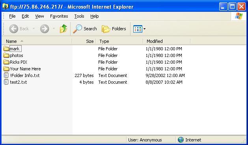Viewport: 248px width, 145px height.
Task: Open the Tools menu
Action: point(79,16)
